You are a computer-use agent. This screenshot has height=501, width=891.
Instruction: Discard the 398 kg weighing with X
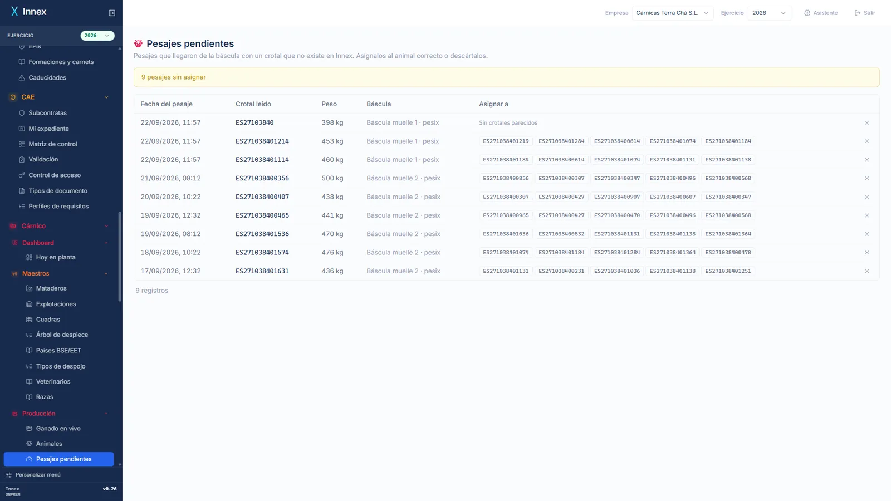[x=866, y=122]
